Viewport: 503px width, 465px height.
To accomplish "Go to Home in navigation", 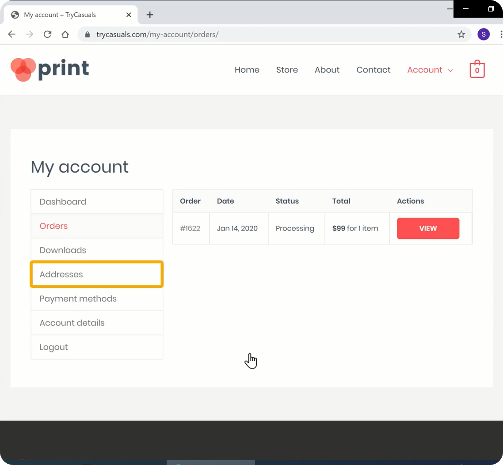I will click(247, 70).
